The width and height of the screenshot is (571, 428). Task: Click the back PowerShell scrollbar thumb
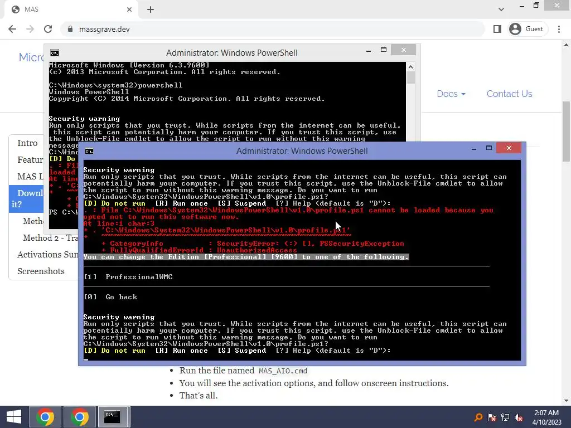[410, 77]
